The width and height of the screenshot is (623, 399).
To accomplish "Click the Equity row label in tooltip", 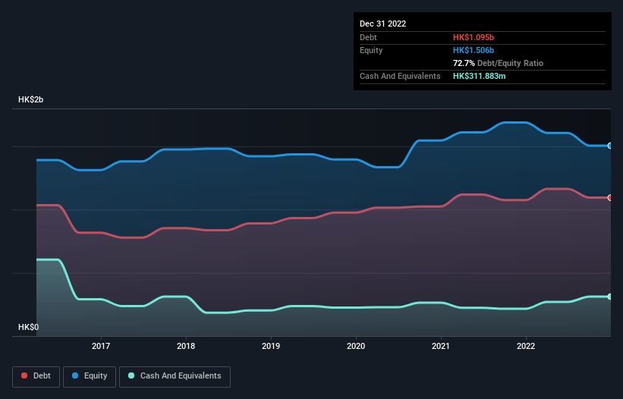I will (x=371, y=50).
